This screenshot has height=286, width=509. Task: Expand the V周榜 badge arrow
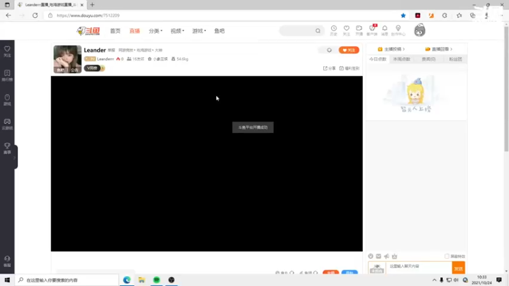click(102, 68)
